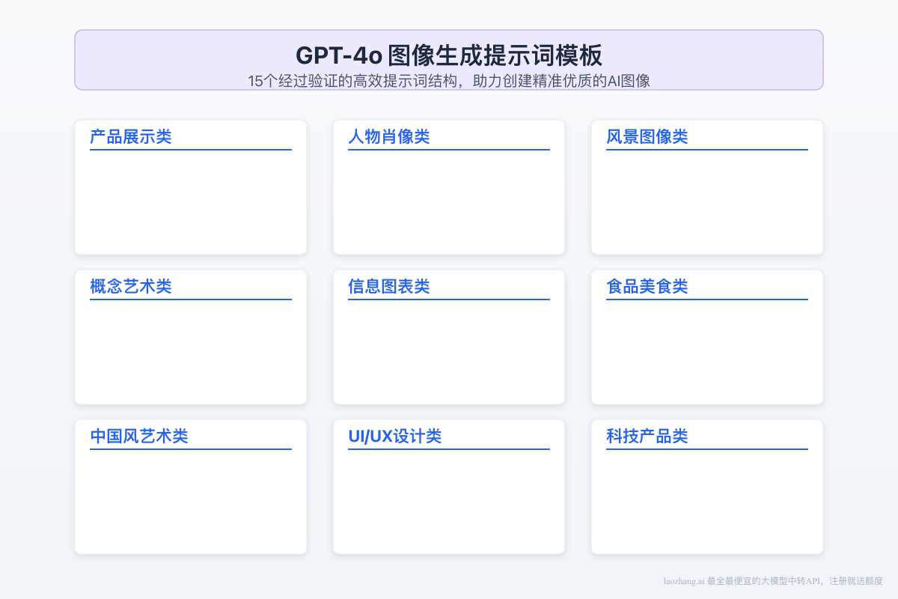
Task: Select the 食品美食类 card heading
Action: 647,287
